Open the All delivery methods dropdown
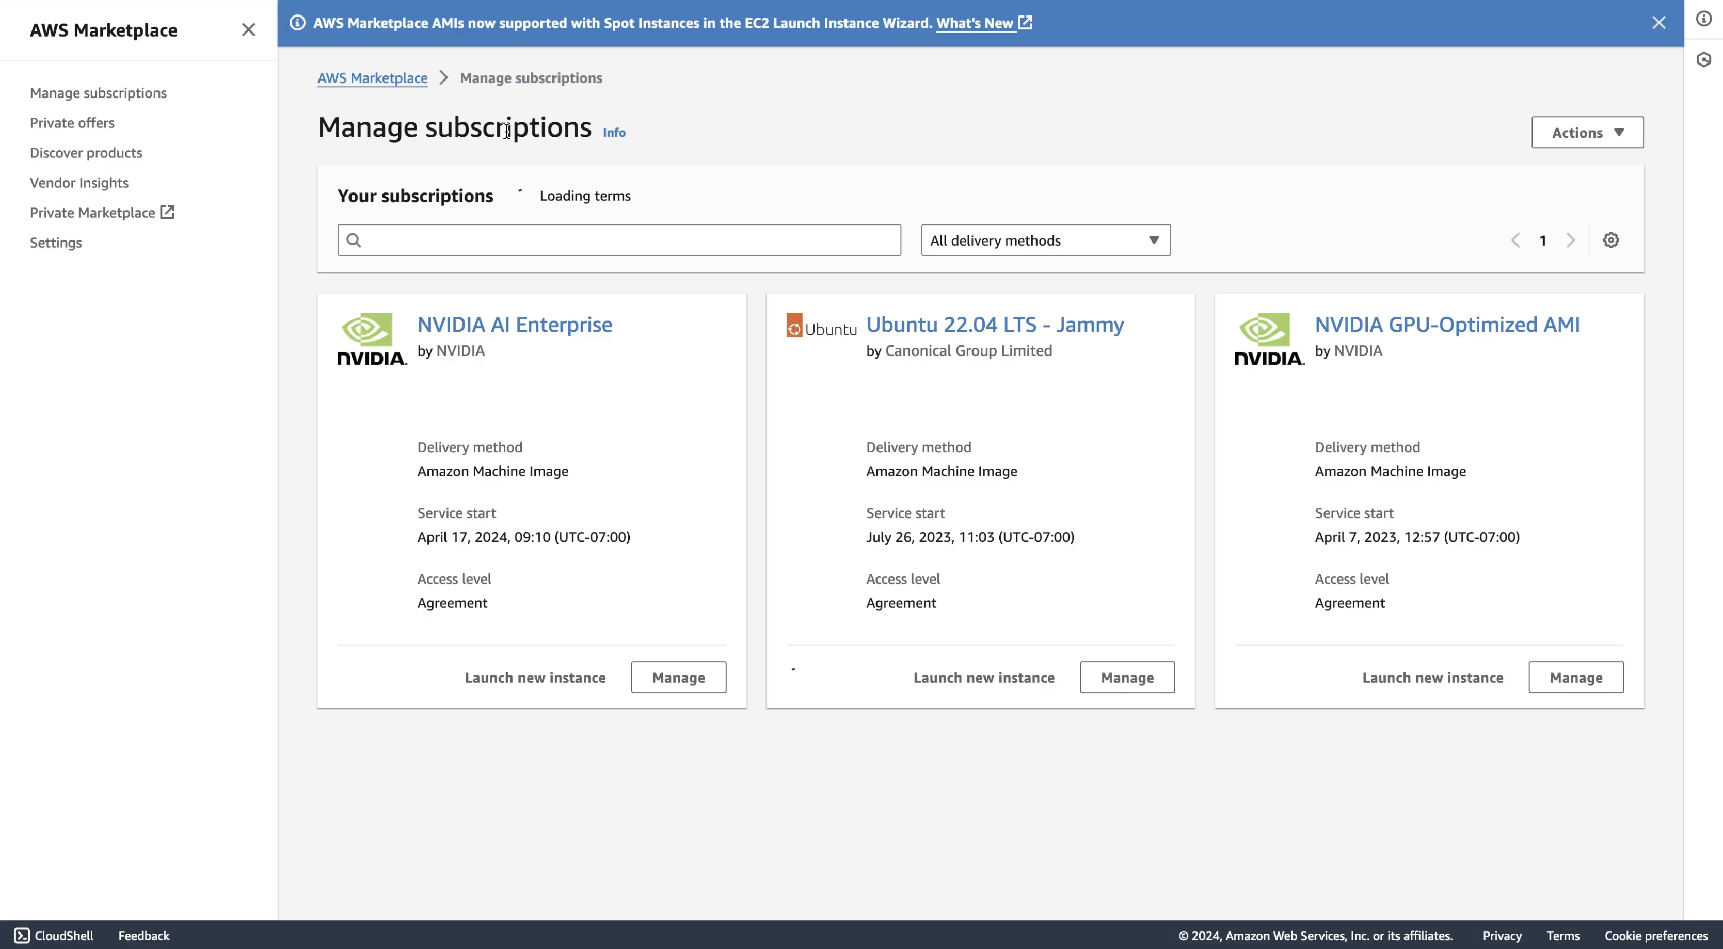This screenshot has height=949, width=1723. pyautogui.click(x=1045, y=240)
